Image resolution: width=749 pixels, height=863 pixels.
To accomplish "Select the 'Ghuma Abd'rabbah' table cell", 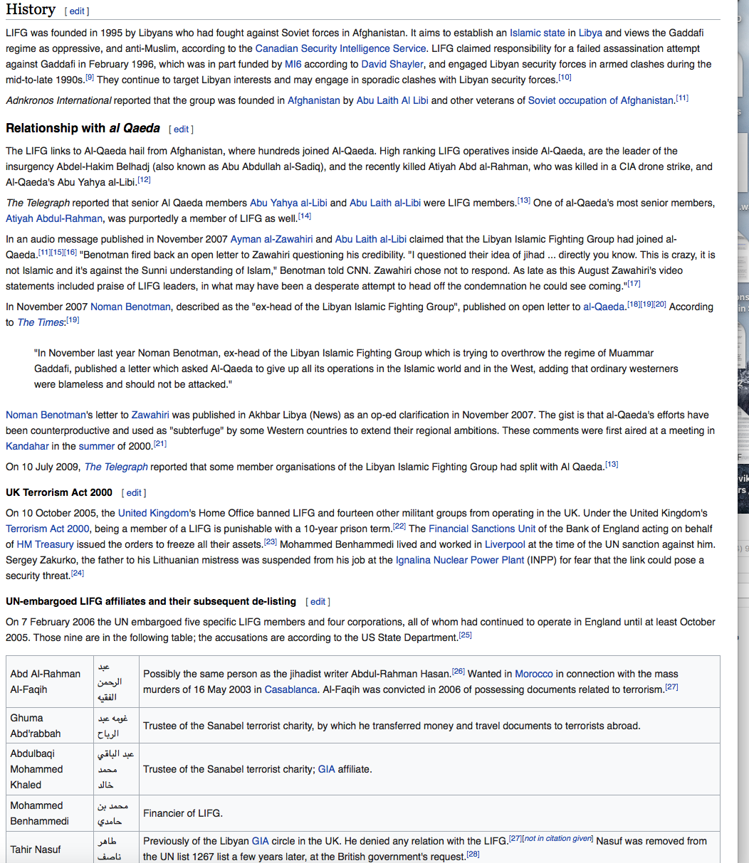I will click(x=49, y=726).
